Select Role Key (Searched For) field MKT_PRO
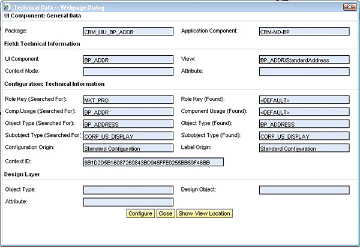The height and width of the screenshot is (248, 360). [x=128, y=100]
